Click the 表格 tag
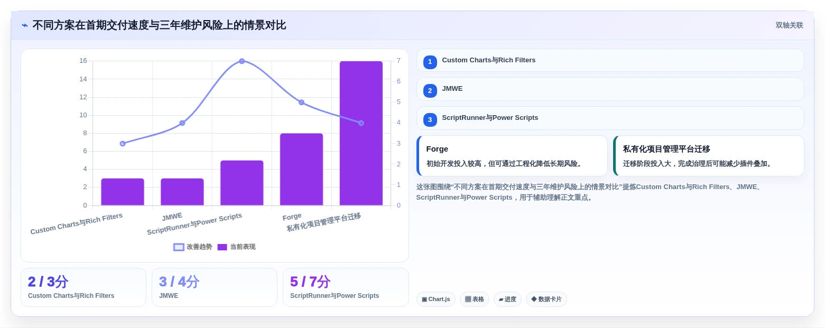The height and width of the screenshot is (328, 825). point(475,299)
